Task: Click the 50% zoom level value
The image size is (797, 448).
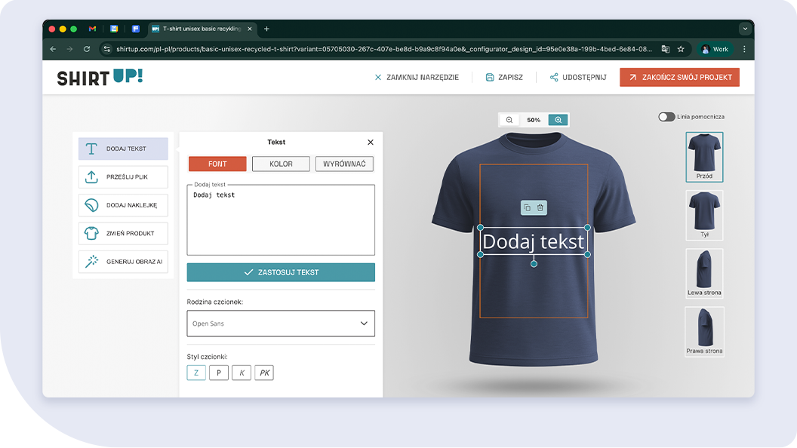Action: [534, 121]
